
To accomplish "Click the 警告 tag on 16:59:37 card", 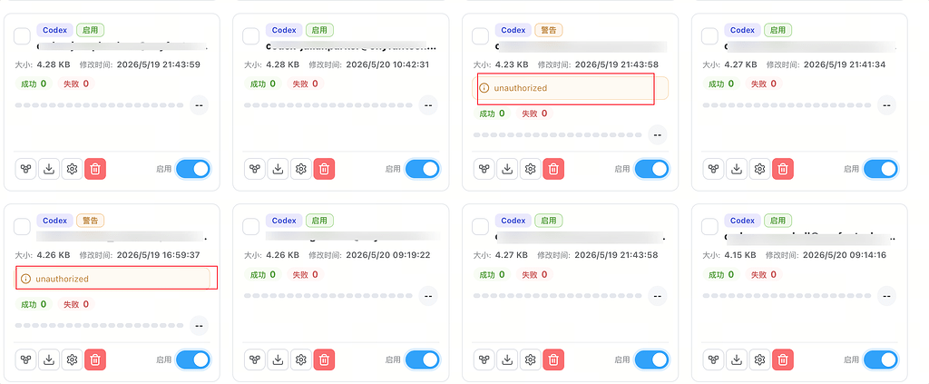I will click(x=90, y=221).
